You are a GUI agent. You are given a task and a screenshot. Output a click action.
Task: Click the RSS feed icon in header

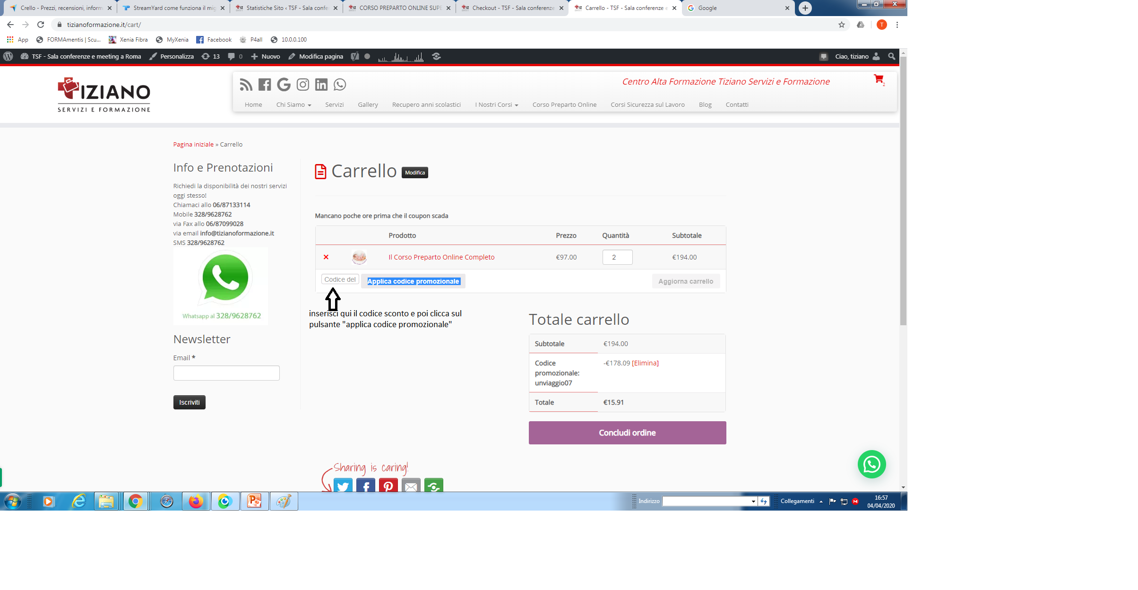pos(246,85)
